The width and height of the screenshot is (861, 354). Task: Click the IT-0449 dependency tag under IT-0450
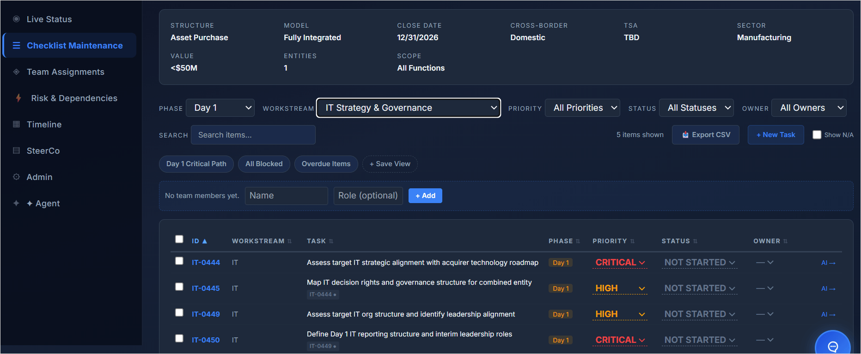click(x=323, y=346)
